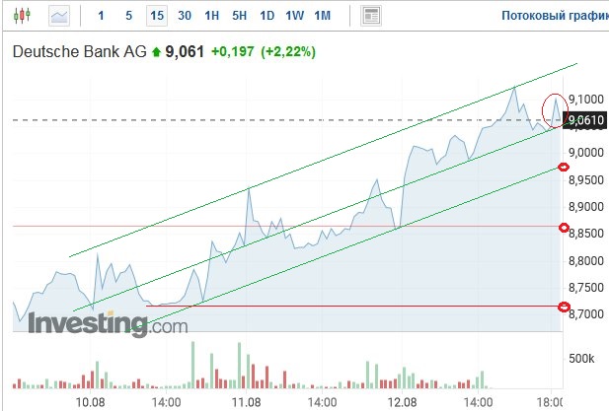Image resolution: width=609 pixels, height=411 pixels.
Task: Click the current price 9,061
Action: click(185, 51)
